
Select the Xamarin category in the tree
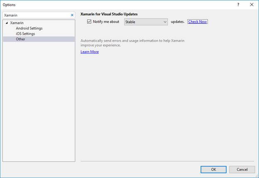click(17, 23)
